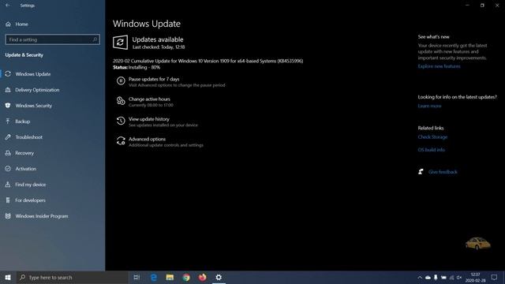Open Change active hours
Viewport: 505px width, 284px height.
point(149,99)
